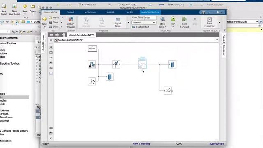This screenshot has height=148, width=263.
Task: Open the Model Browser side panel
Action: 43,43
